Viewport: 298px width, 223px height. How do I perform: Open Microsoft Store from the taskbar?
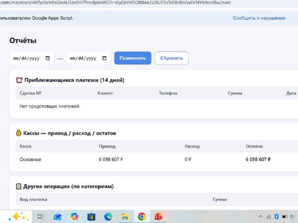(x=91, y=216)
